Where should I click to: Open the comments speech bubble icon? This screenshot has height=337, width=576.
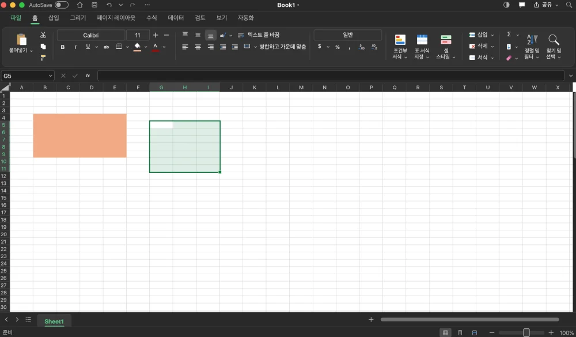point(522,5)
